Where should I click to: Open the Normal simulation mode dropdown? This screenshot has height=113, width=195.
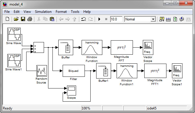click(153, 19)
